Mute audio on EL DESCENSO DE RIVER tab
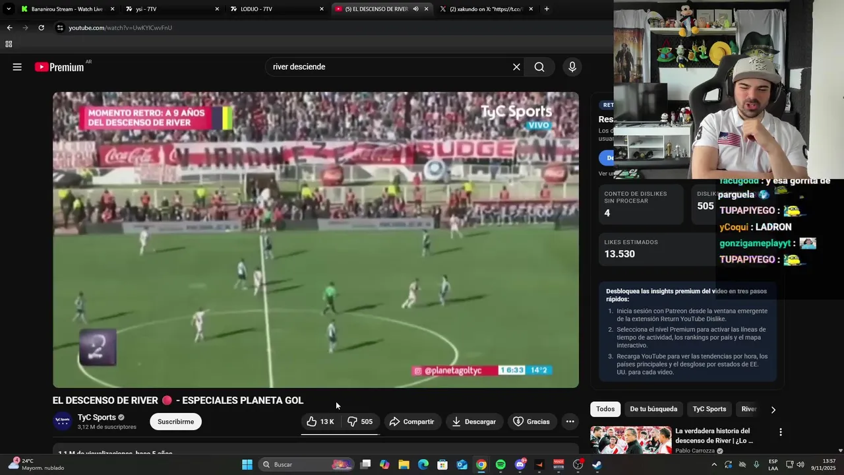The height and width of the screenshot is (475, 844). tap(415, 9)
